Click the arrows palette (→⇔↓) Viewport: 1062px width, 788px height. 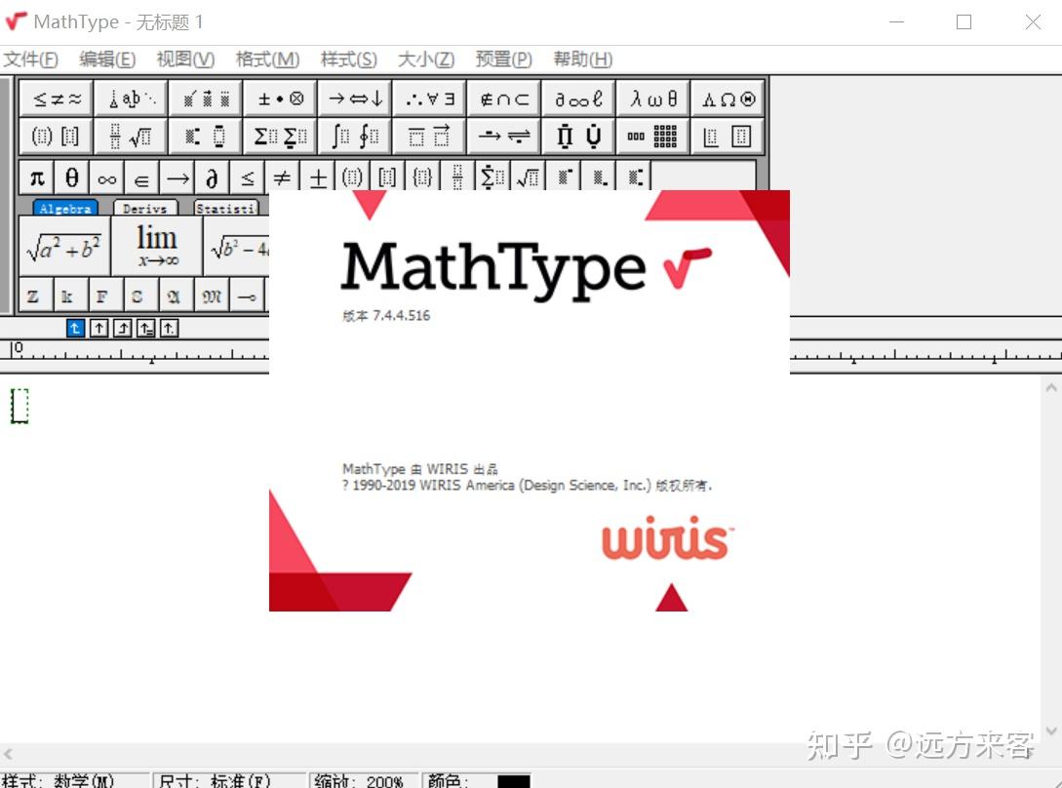click(353, 98)
